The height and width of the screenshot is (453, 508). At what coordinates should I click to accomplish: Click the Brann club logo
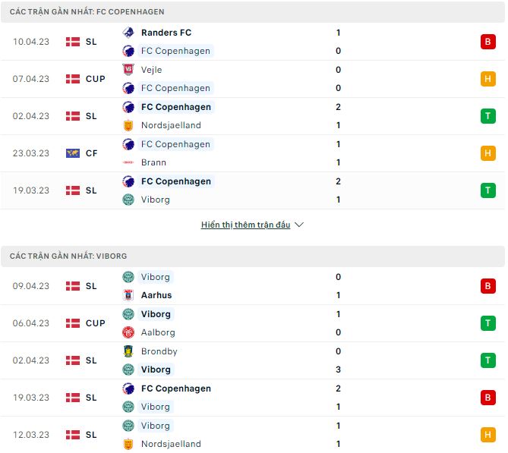pos(128,162)
